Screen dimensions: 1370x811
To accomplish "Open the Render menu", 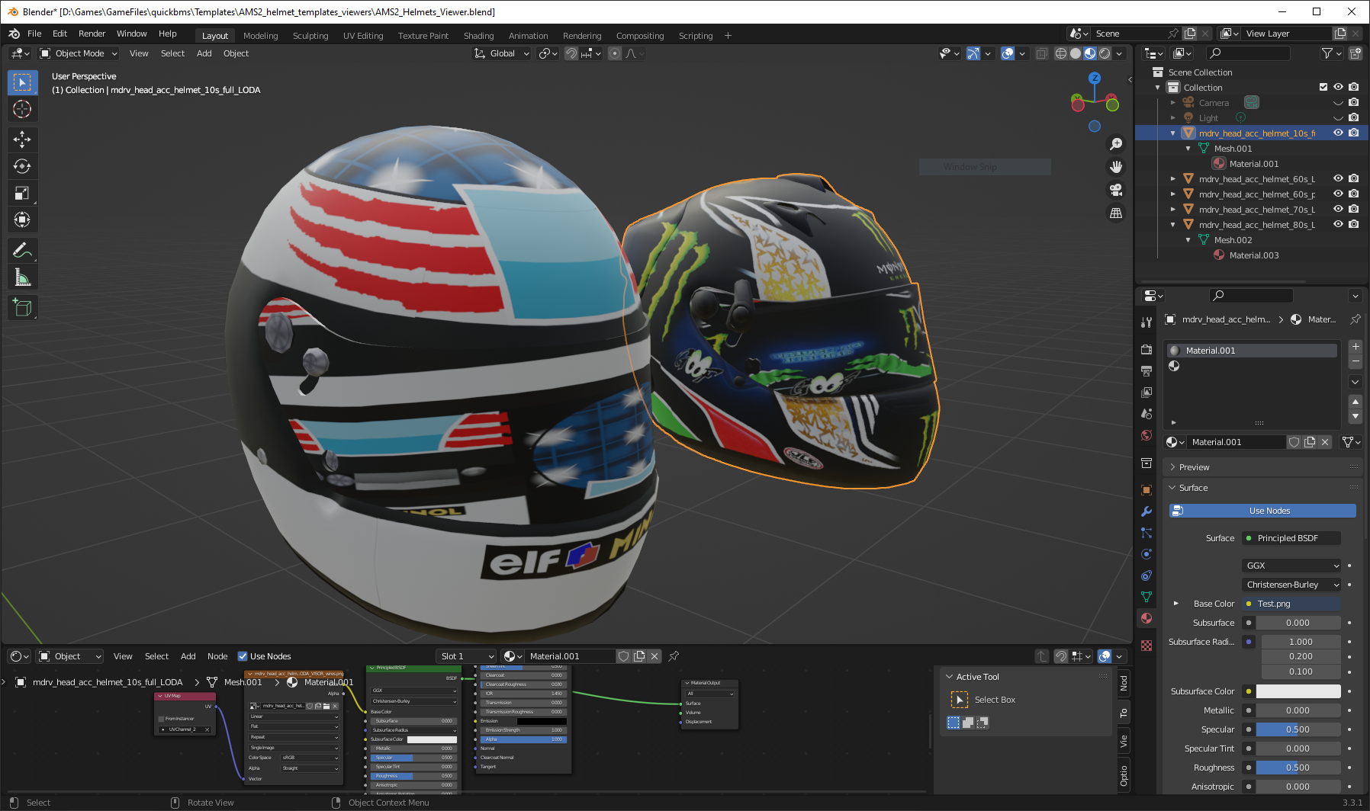I will pyautogui.click(x=92, y=34).
